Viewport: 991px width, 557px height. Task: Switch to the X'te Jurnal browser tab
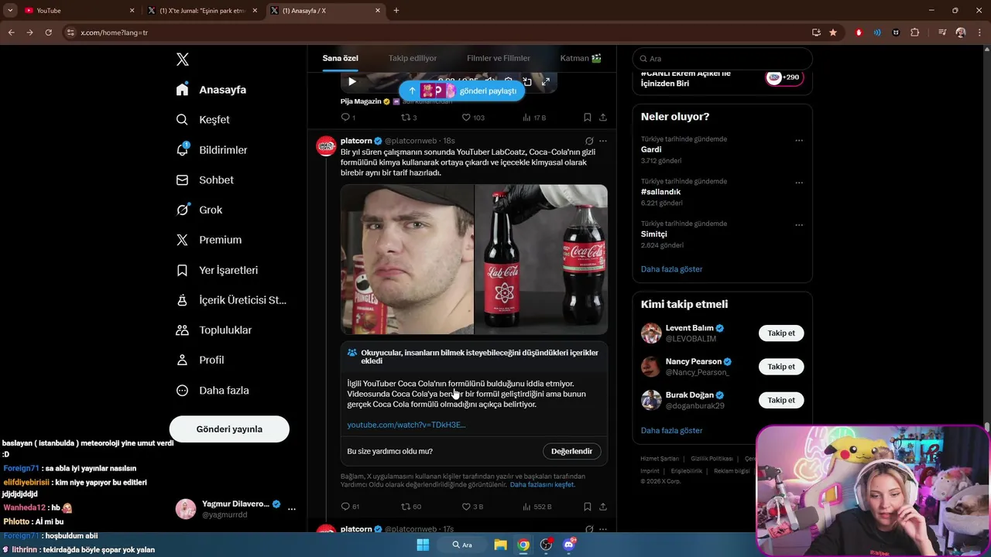point(203,11)
